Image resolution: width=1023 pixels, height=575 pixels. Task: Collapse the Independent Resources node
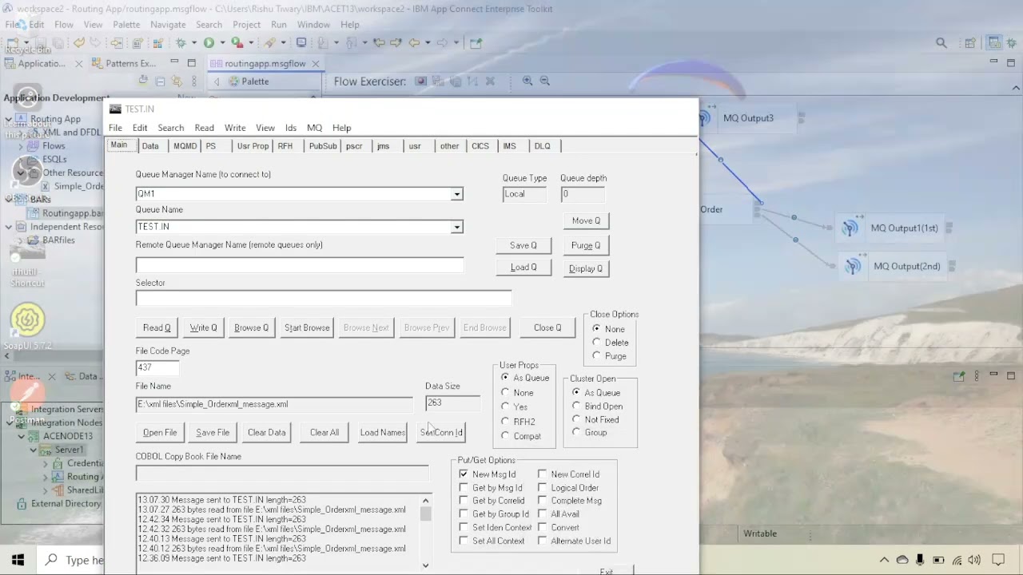tap(9, 227)
